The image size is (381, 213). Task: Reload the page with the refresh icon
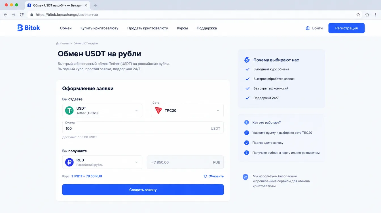tap(22, 14)
